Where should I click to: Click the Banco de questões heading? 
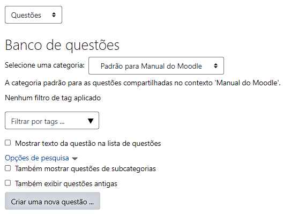pos(62,45)
